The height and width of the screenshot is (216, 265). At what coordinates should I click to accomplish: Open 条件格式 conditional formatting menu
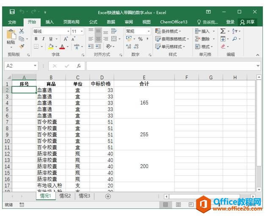coord(168,31)
